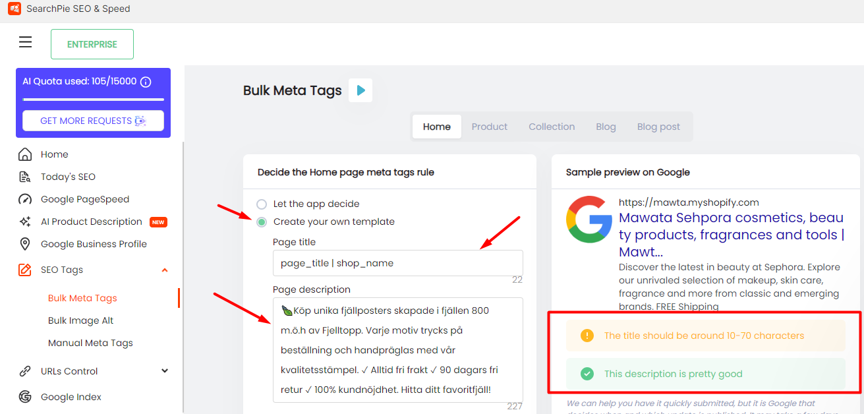Click GET MORE REQUESTS button

point(93,121)
